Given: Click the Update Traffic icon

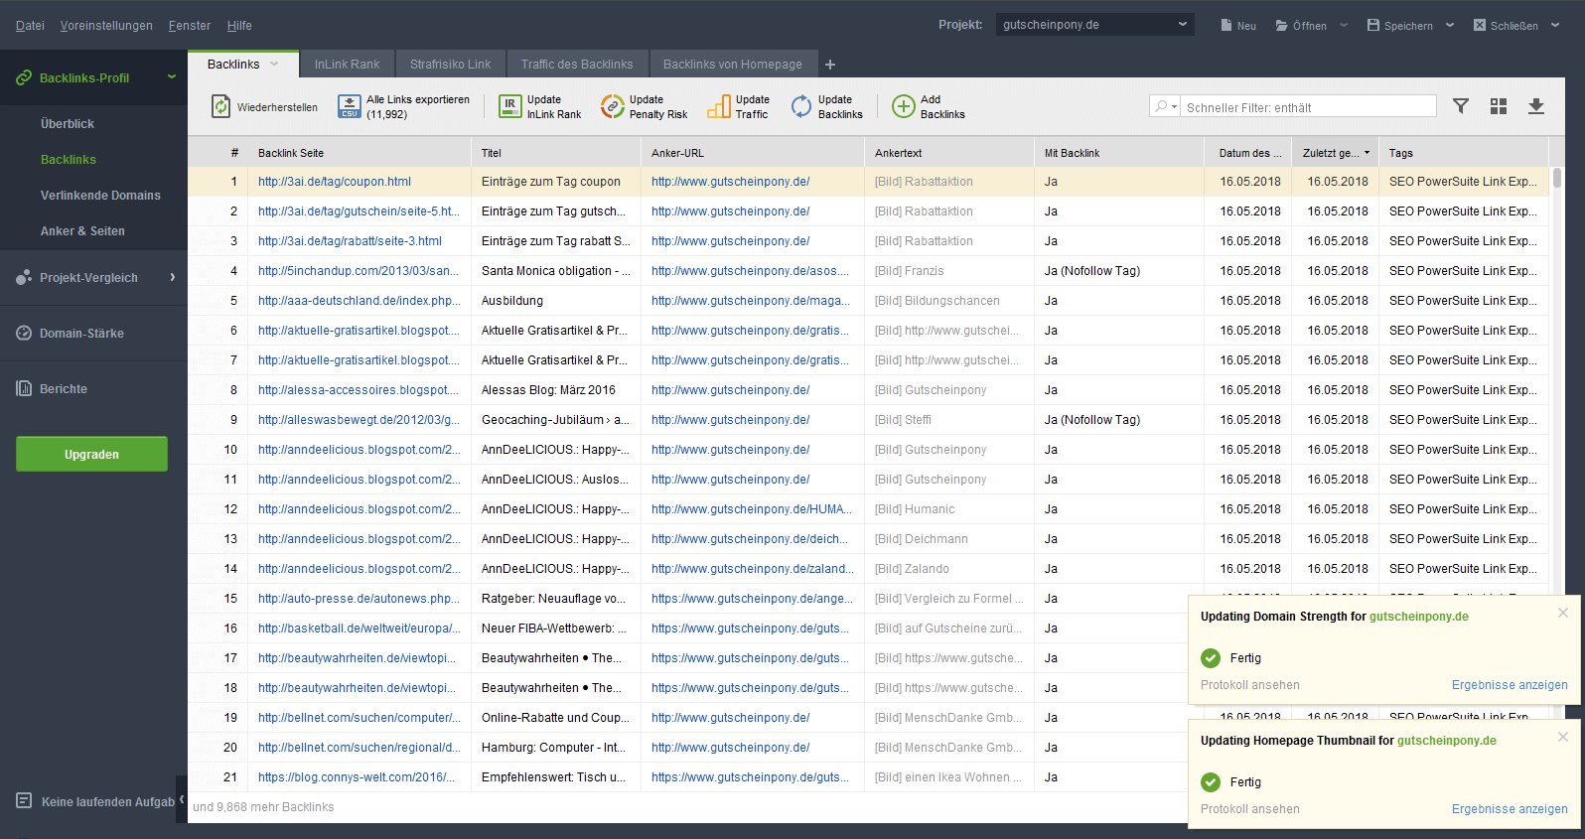Looking at the screenshot, I should [x=719, y=106].
